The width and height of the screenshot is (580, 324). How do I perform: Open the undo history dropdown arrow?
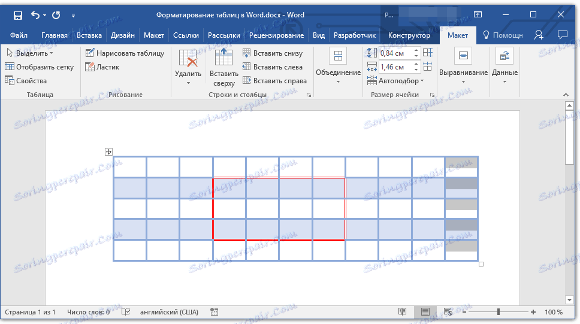[x=44, y=15]
